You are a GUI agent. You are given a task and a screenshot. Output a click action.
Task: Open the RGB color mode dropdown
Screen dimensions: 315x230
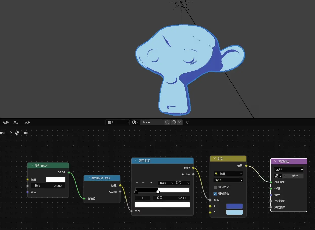click(x=166, y=183)
